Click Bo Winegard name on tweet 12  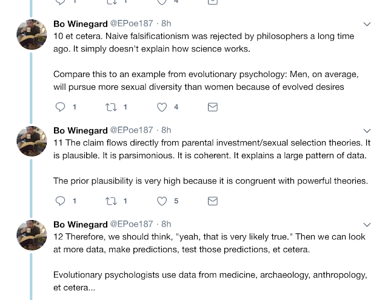coord(79,224)
